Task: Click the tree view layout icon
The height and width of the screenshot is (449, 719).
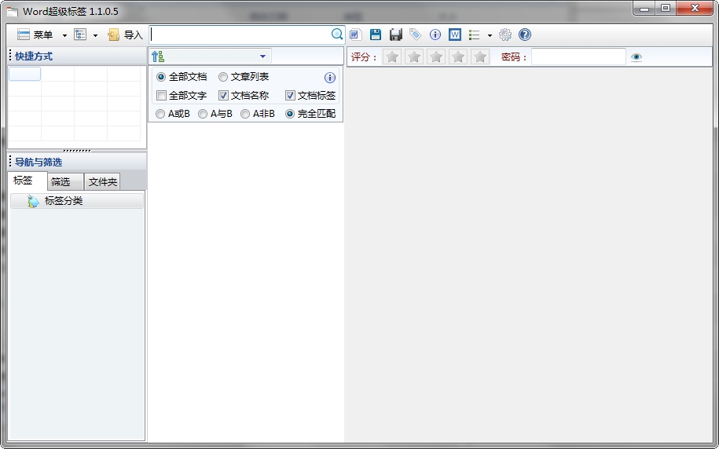Action: coord(80,35)
